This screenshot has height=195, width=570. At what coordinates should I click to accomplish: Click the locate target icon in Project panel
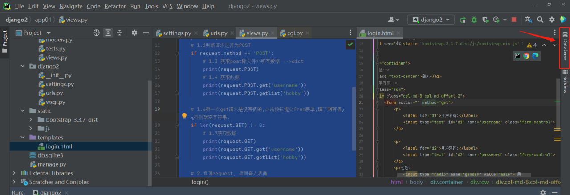96,33
